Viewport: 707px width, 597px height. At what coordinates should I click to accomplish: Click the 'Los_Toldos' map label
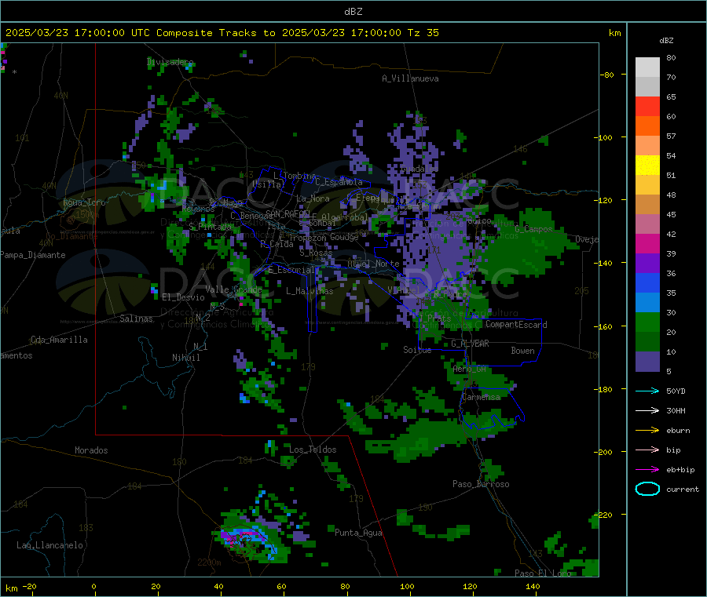[x=313, y=450]
